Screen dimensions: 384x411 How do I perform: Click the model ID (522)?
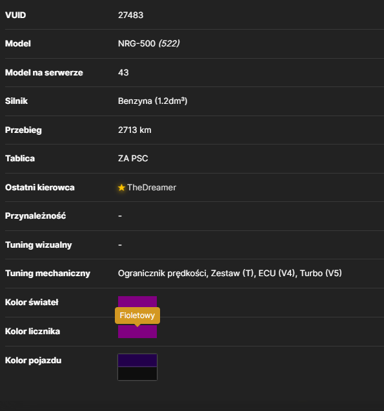pos(169,43)
